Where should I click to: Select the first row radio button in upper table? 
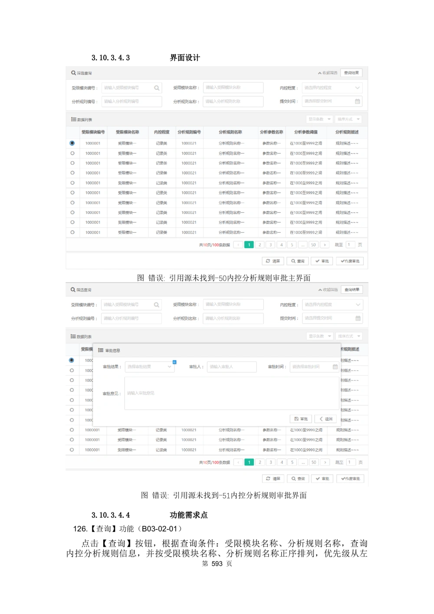[x=72, y=143]
